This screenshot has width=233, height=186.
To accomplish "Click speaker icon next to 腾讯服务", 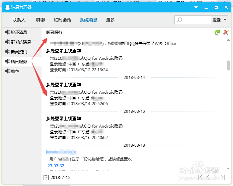I will 8,61.
